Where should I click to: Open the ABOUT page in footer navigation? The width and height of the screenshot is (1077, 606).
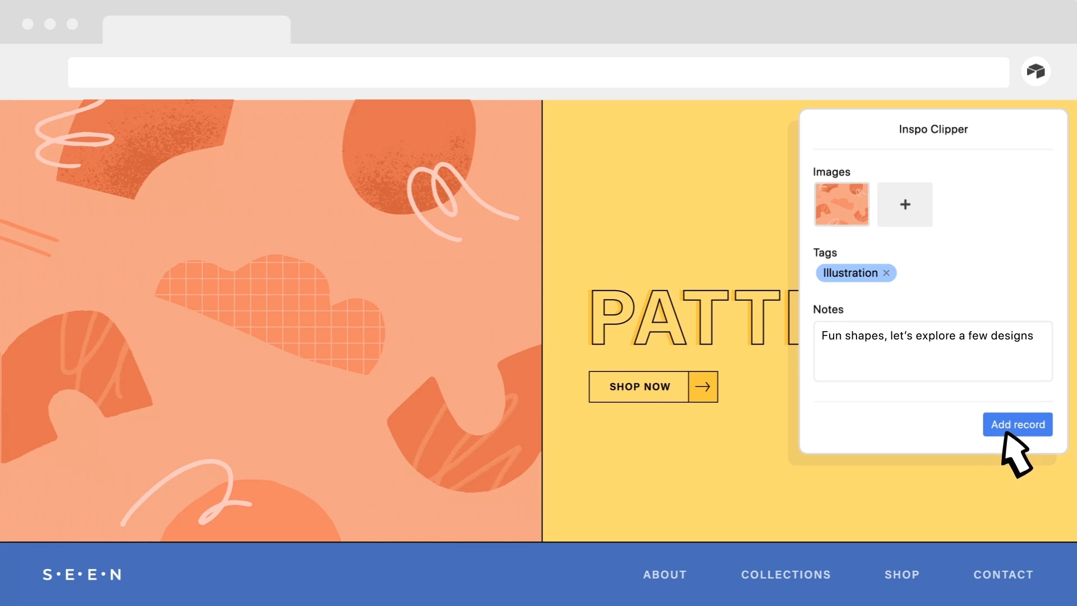click(x=665, y=575)
